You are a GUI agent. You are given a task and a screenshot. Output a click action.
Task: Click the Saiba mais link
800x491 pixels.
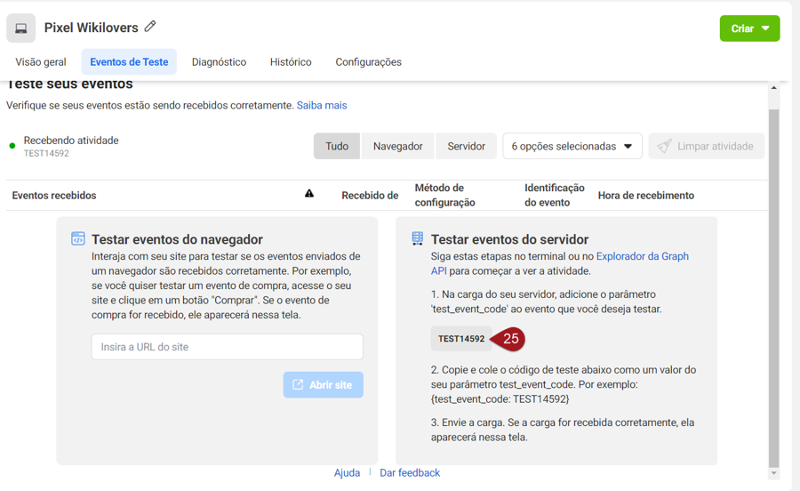[x=322, y=105]
